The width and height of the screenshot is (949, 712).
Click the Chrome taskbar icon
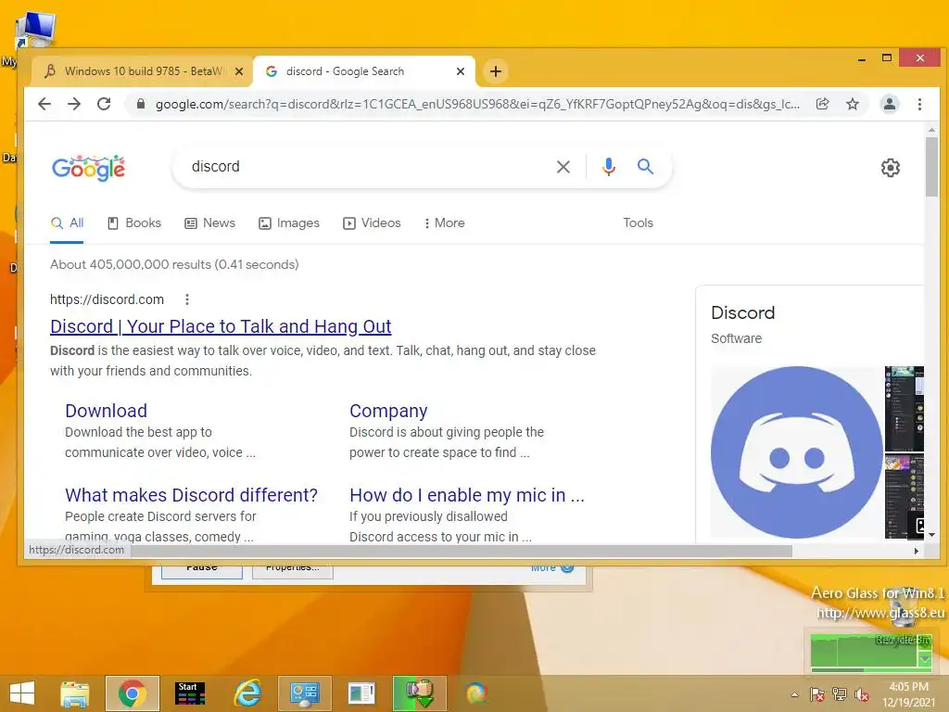pyautogui.click(x=133, y=693)
